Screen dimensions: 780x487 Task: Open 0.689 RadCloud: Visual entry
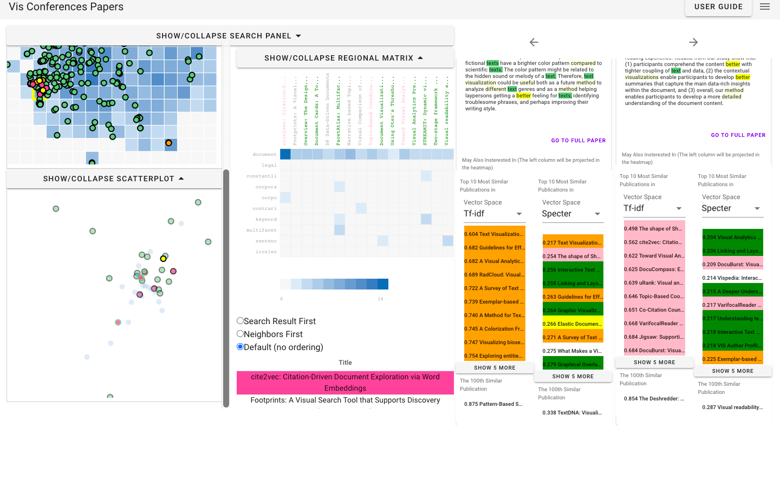click(495, 275)
